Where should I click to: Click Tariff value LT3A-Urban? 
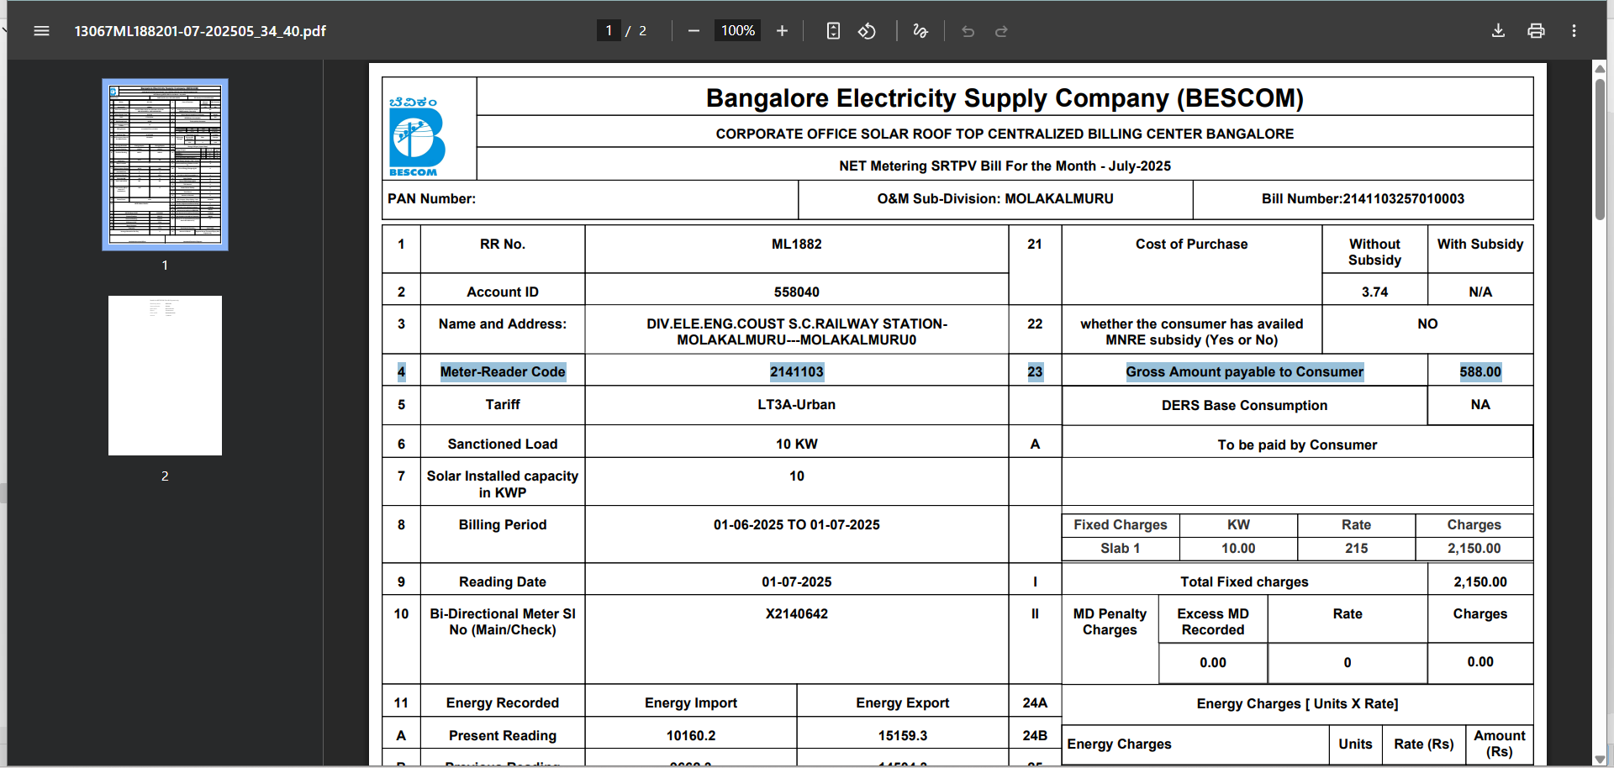point(797,405)
